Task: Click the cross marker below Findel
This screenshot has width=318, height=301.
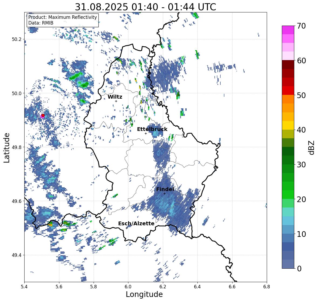Action: click(x=165, y=194)
